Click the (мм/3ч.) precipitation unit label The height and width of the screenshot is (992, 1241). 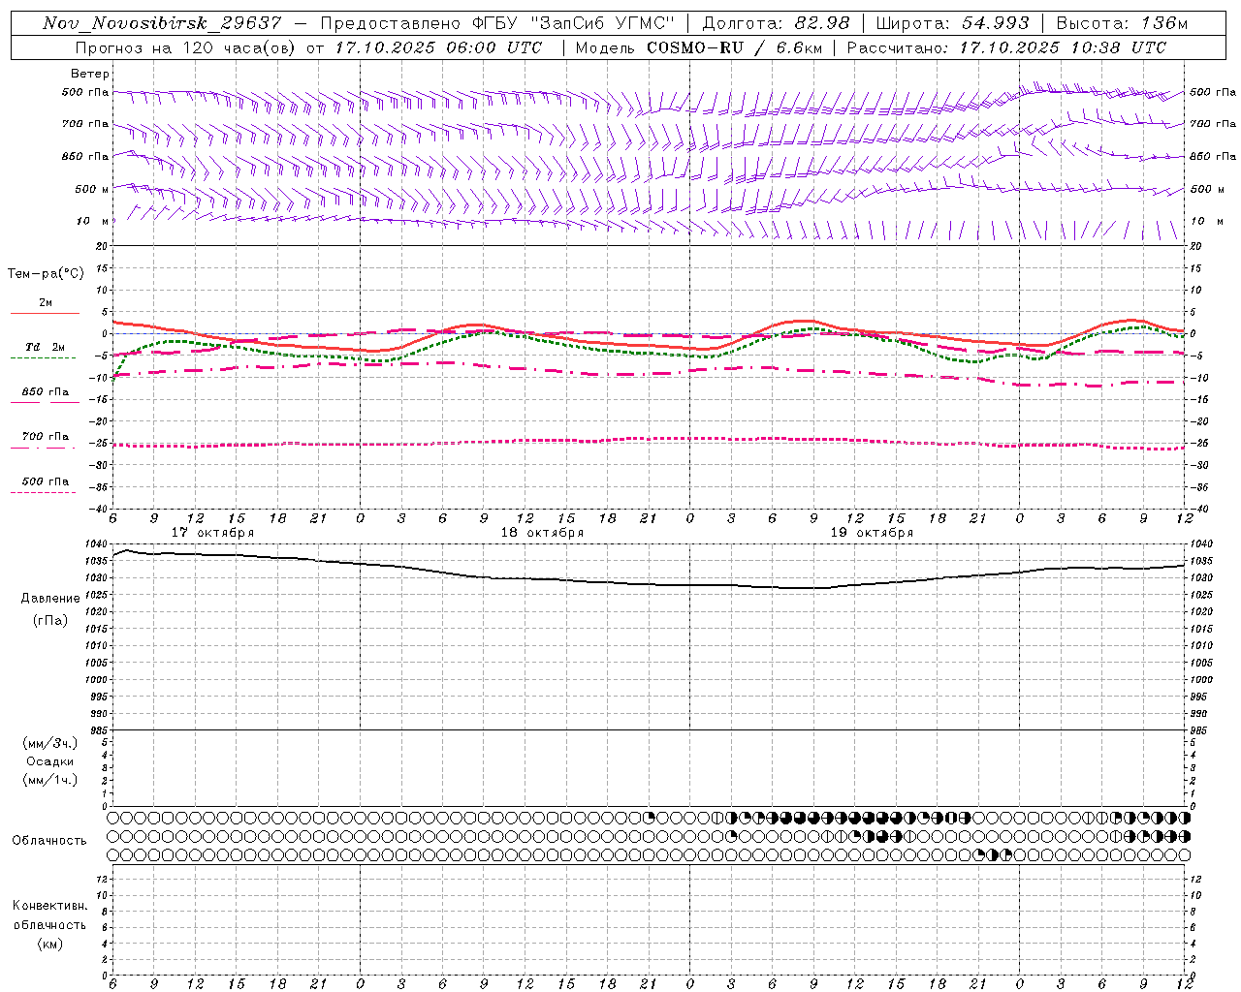50,743
